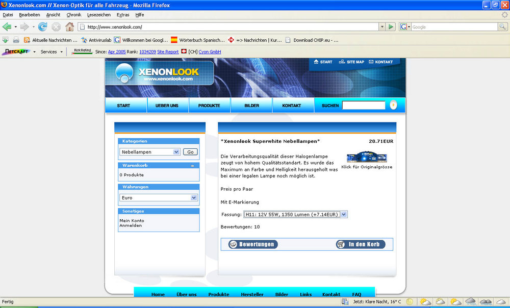510x308 pixels.
Task: Click inside the SUCHEN search input field
Action: (363, 105)
